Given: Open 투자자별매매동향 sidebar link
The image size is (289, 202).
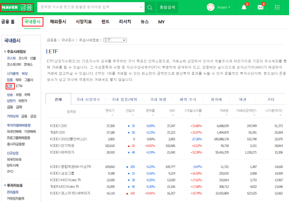Looking at the screenshot, I should point(19,125).
